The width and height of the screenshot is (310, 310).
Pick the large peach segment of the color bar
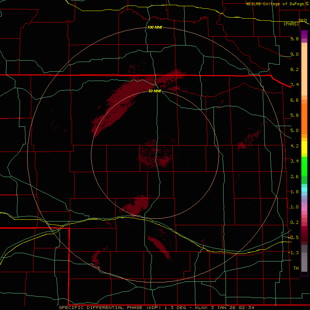(x=304, y=71)
